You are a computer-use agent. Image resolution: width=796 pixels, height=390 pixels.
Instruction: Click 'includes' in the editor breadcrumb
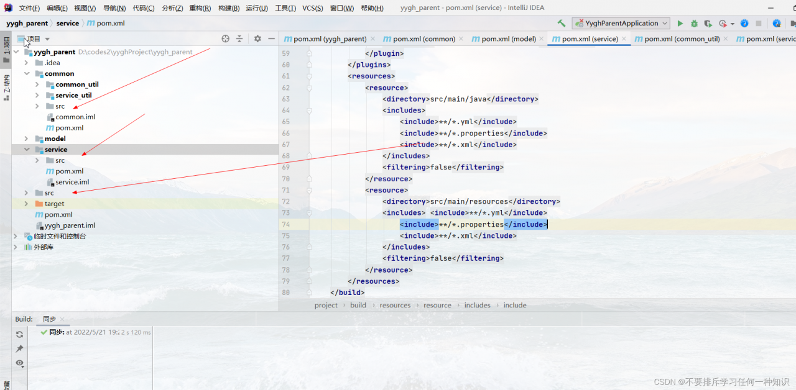[x=478, y=305]
